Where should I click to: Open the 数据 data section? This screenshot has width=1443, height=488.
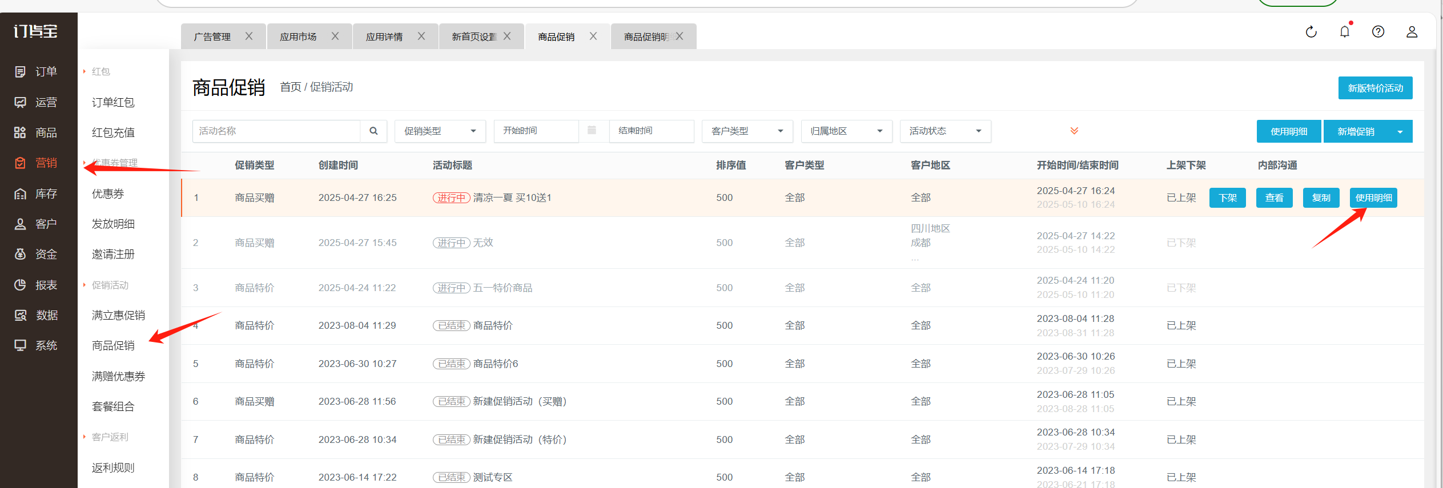pos(35,315)
